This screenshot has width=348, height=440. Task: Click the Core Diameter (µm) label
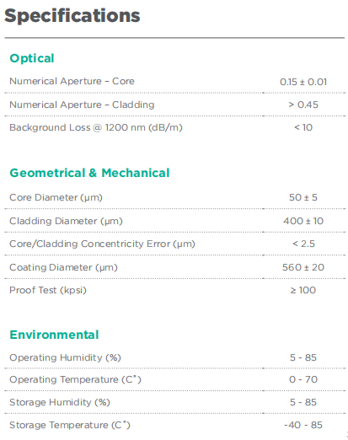pyautogui.click(x=56, y=197)
